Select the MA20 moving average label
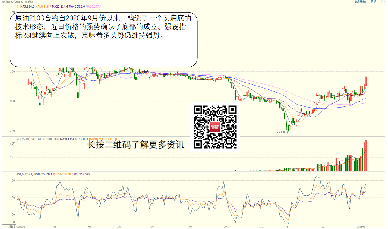Image resolution: width=388 pixels, height=229 pixels. tap(60, 6)
